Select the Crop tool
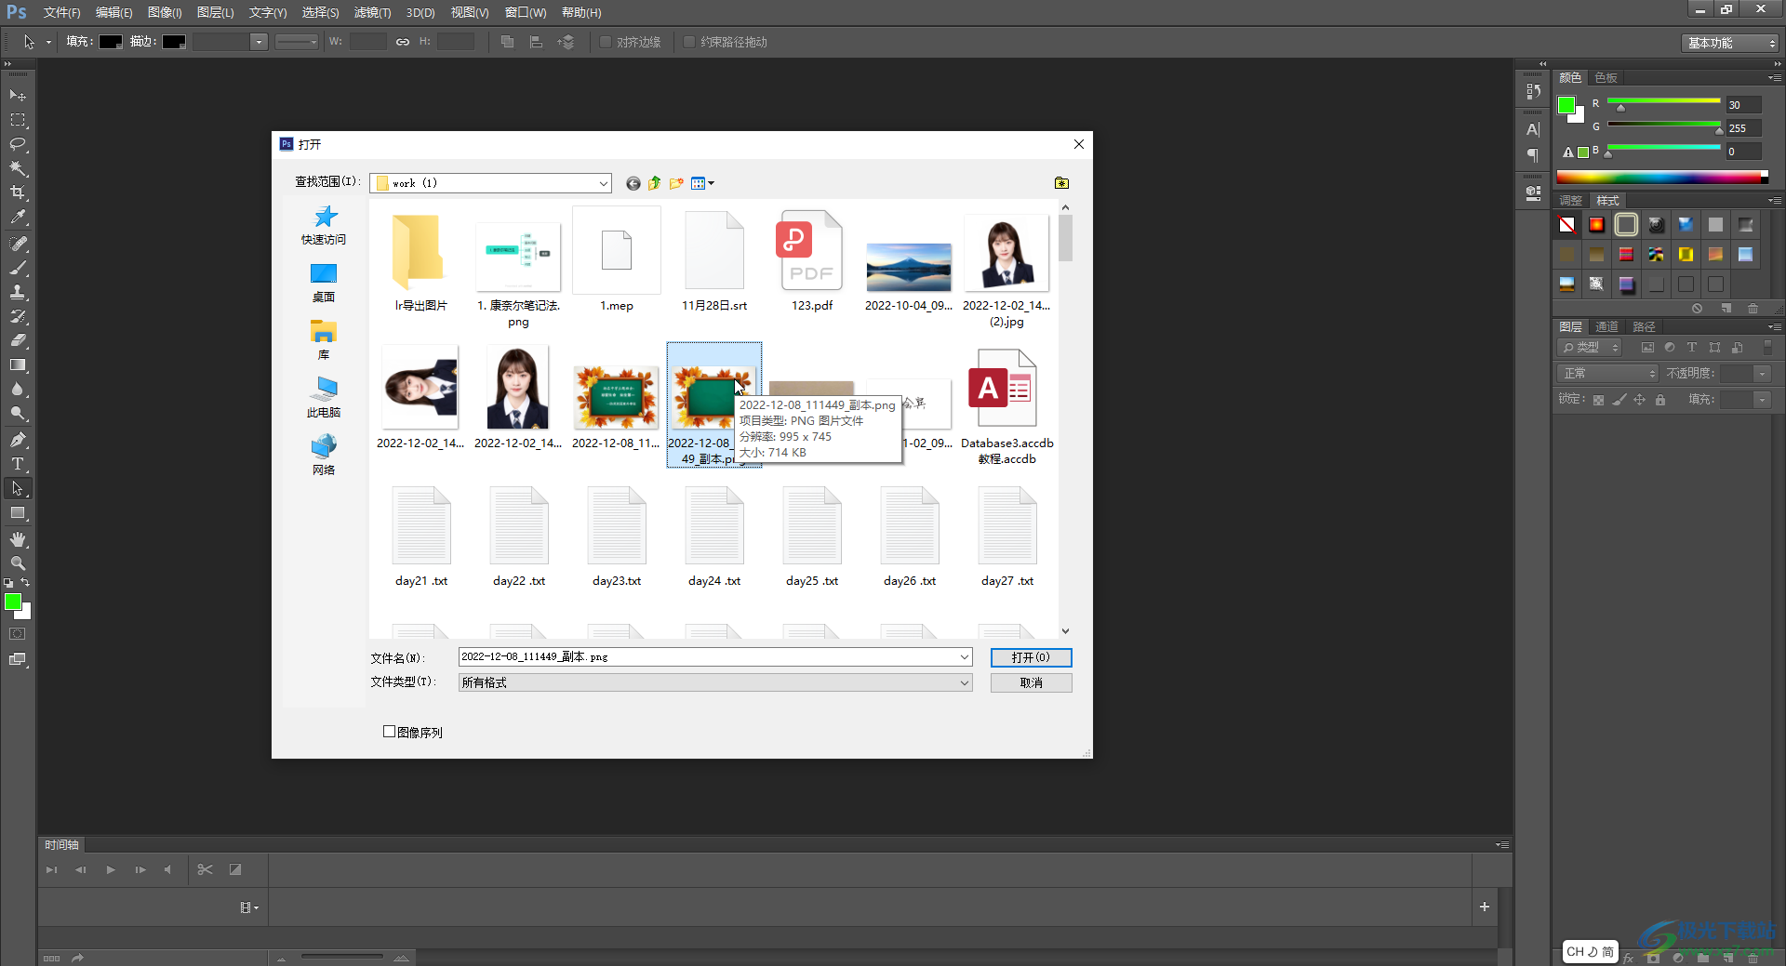1786x966 pixels. point(18,192)
